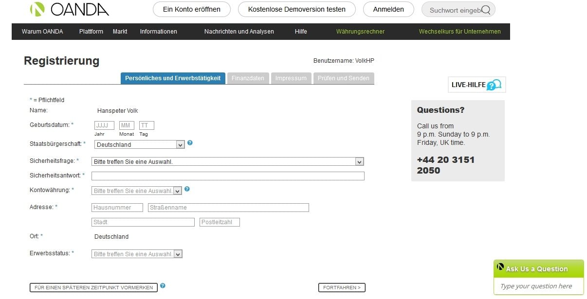587x299 pixels.
Task: Click help icon beside the Vormerken button
Action: (x=163, y=286)
